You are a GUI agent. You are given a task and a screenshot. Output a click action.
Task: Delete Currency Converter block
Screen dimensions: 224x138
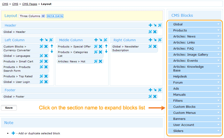click(46, 47)
